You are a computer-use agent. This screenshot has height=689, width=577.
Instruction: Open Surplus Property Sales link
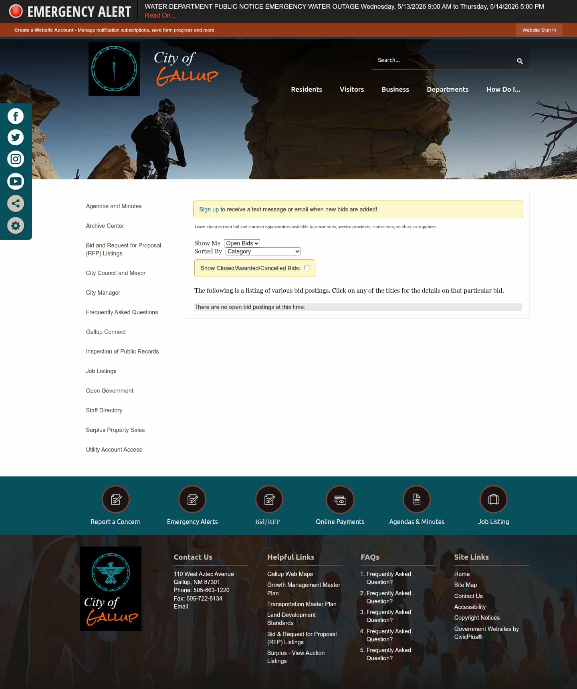tap(115, 430)
